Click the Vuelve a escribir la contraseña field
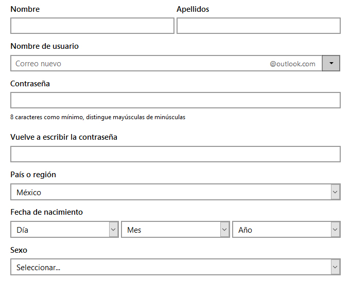This screenshot has height=282, width=350. (176, 154)
